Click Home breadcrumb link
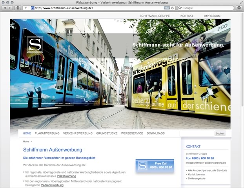The image size is (244, 188). click(26, 141)
